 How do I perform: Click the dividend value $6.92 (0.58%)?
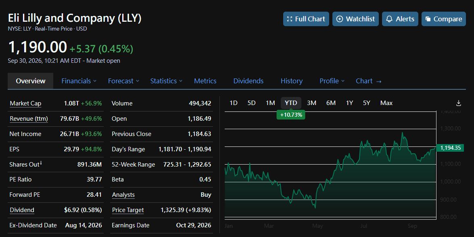(83, 210)
